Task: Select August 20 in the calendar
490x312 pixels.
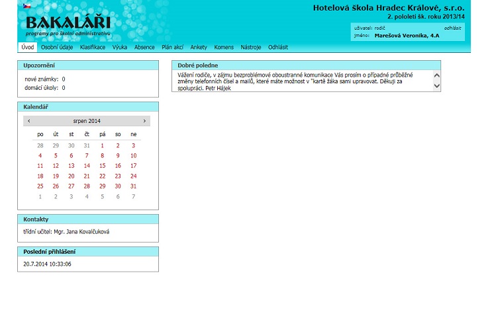Action: point(72,176)
